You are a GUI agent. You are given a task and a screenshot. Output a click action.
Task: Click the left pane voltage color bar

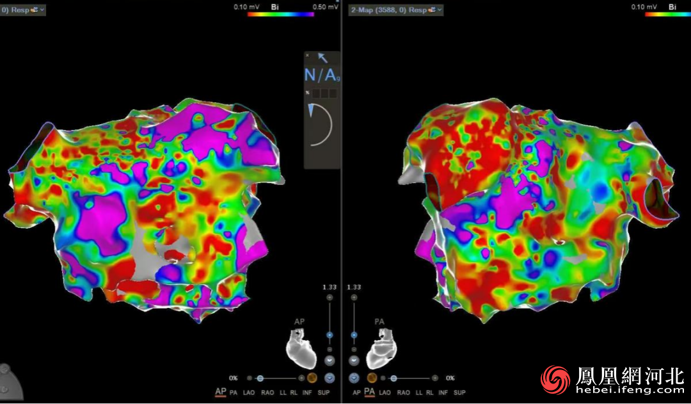coord(281,14)
